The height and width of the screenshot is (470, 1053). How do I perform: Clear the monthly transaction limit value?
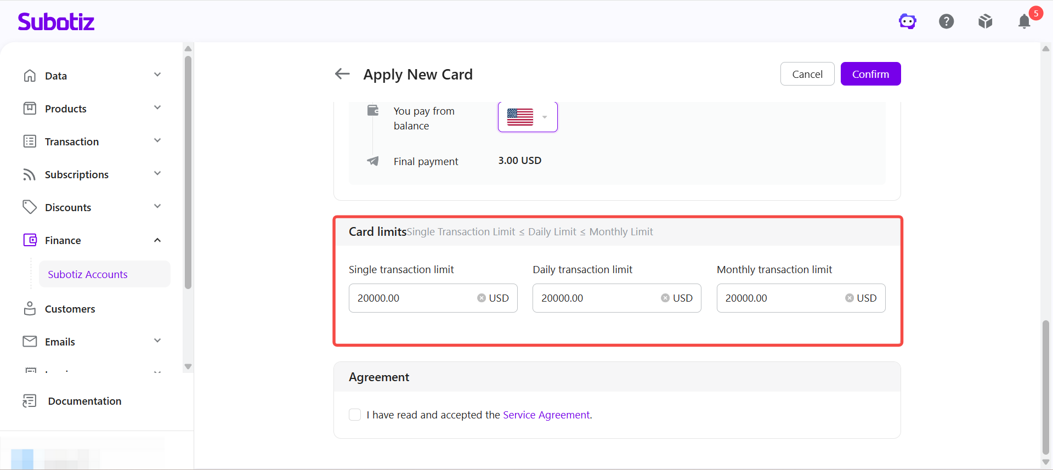pos(850,298)
